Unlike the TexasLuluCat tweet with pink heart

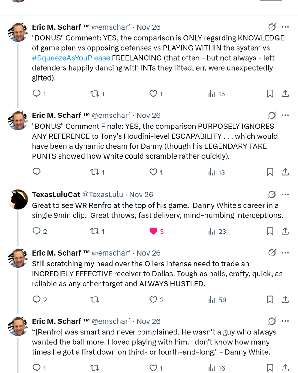coord(153,231)
